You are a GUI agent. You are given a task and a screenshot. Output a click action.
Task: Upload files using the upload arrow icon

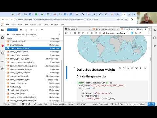[x=26, y=30]
